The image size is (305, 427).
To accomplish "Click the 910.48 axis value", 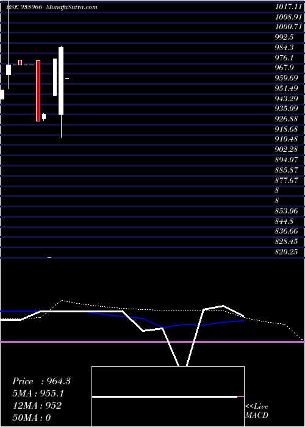I will coord(287,140).
